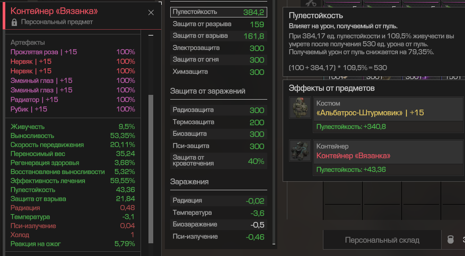Viewport: 465px width, 256px height.
Task: Open the Персональный склад storage button
Action: point(382,240)
